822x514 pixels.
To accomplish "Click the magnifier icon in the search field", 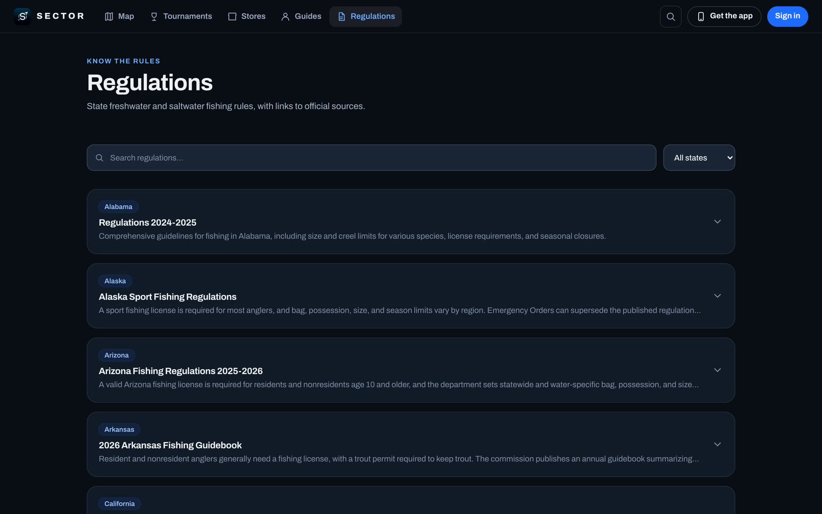I will tap(100, 158).
